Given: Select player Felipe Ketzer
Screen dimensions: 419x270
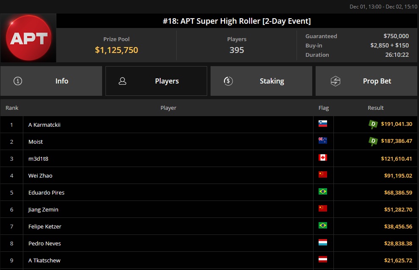Looking at the screenshot, I should [x=45, y=226].
